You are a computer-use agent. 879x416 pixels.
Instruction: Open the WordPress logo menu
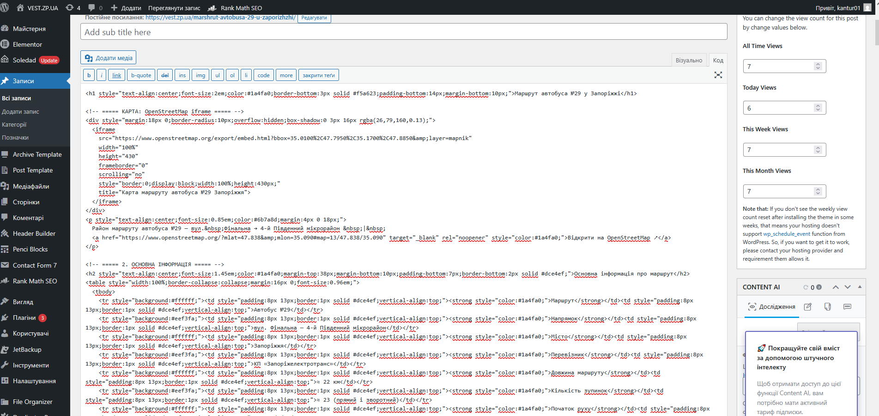click(5, 7)
